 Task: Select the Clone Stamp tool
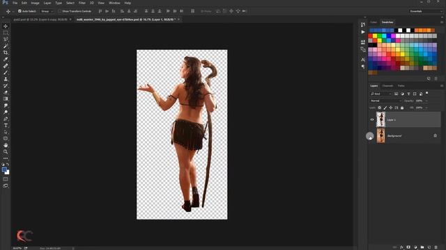click(x=6, y=79)
